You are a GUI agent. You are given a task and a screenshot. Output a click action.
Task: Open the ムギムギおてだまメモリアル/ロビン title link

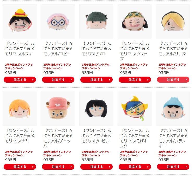[96, 136]
